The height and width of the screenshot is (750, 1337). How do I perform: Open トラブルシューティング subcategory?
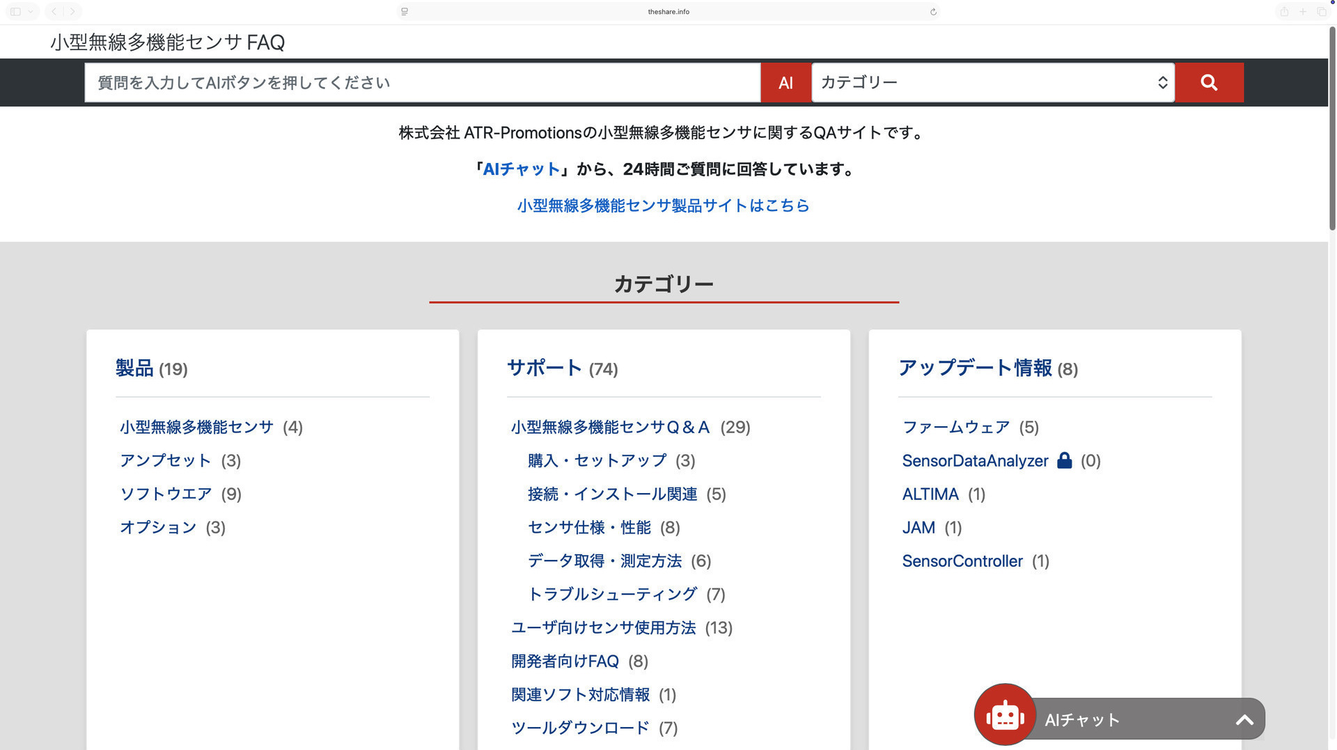click(x=612, y=594)
